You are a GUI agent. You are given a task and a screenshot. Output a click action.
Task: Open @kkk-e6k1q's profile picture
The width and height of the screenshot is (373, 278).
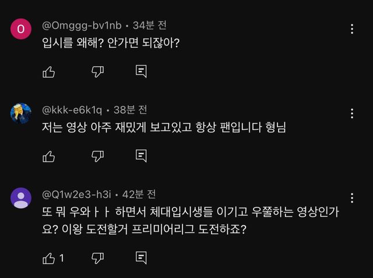click(x=21, y=113)
